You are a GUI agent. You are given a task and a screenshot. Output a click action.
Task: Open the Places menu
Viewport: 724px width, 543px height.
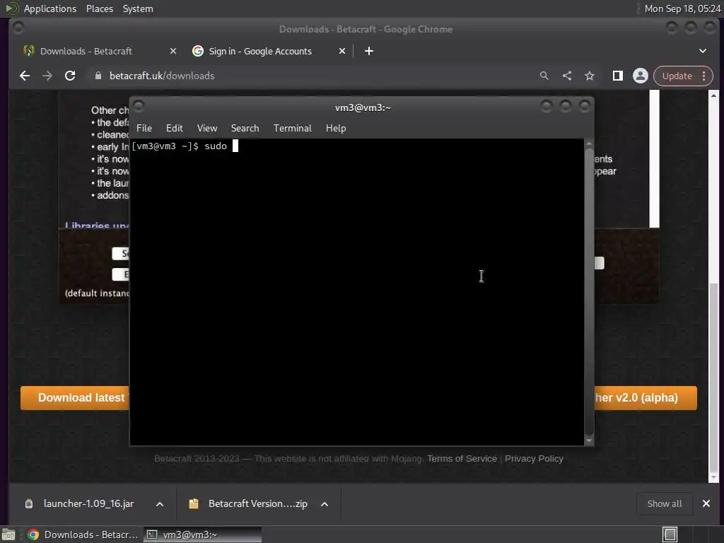[x=99, y=8]
